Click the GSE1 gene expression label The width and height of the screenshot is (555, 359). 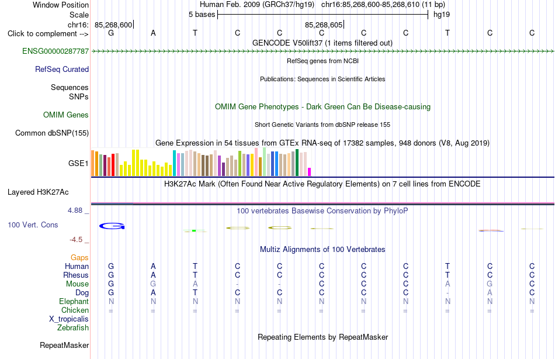78,163
